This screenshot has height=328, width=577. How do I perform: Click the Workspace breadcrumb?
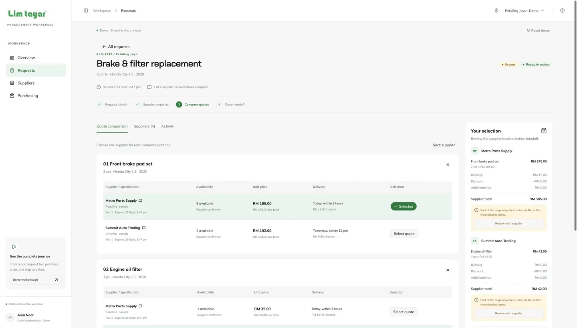pyautogui.click(x=102, y=11)
